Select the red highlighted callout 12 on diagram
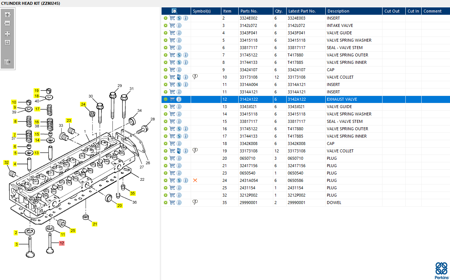This screenshot has width=450, height=280. coord(62,243)
